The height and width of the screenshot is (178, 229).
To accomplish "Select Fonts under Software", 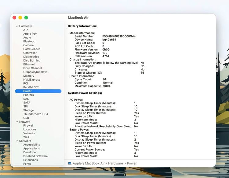I will click(27, 164).
